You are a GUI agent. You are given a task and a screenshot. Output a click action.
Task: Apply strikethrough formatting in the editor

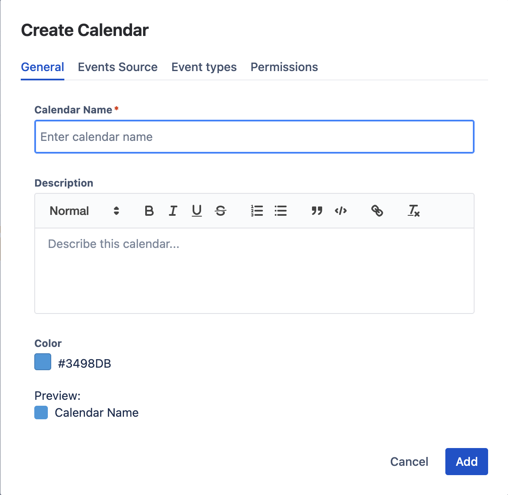[221, 211]
